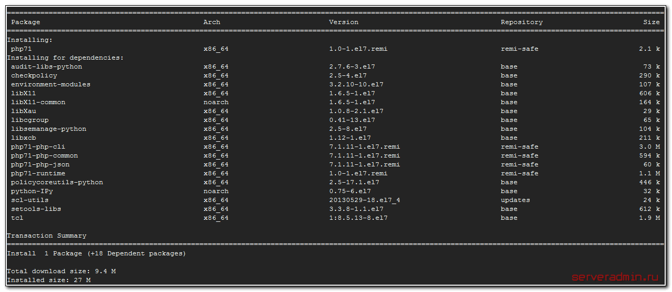672x292 pixels.
Task: Click the Version column header
Action: pos(343,22)
